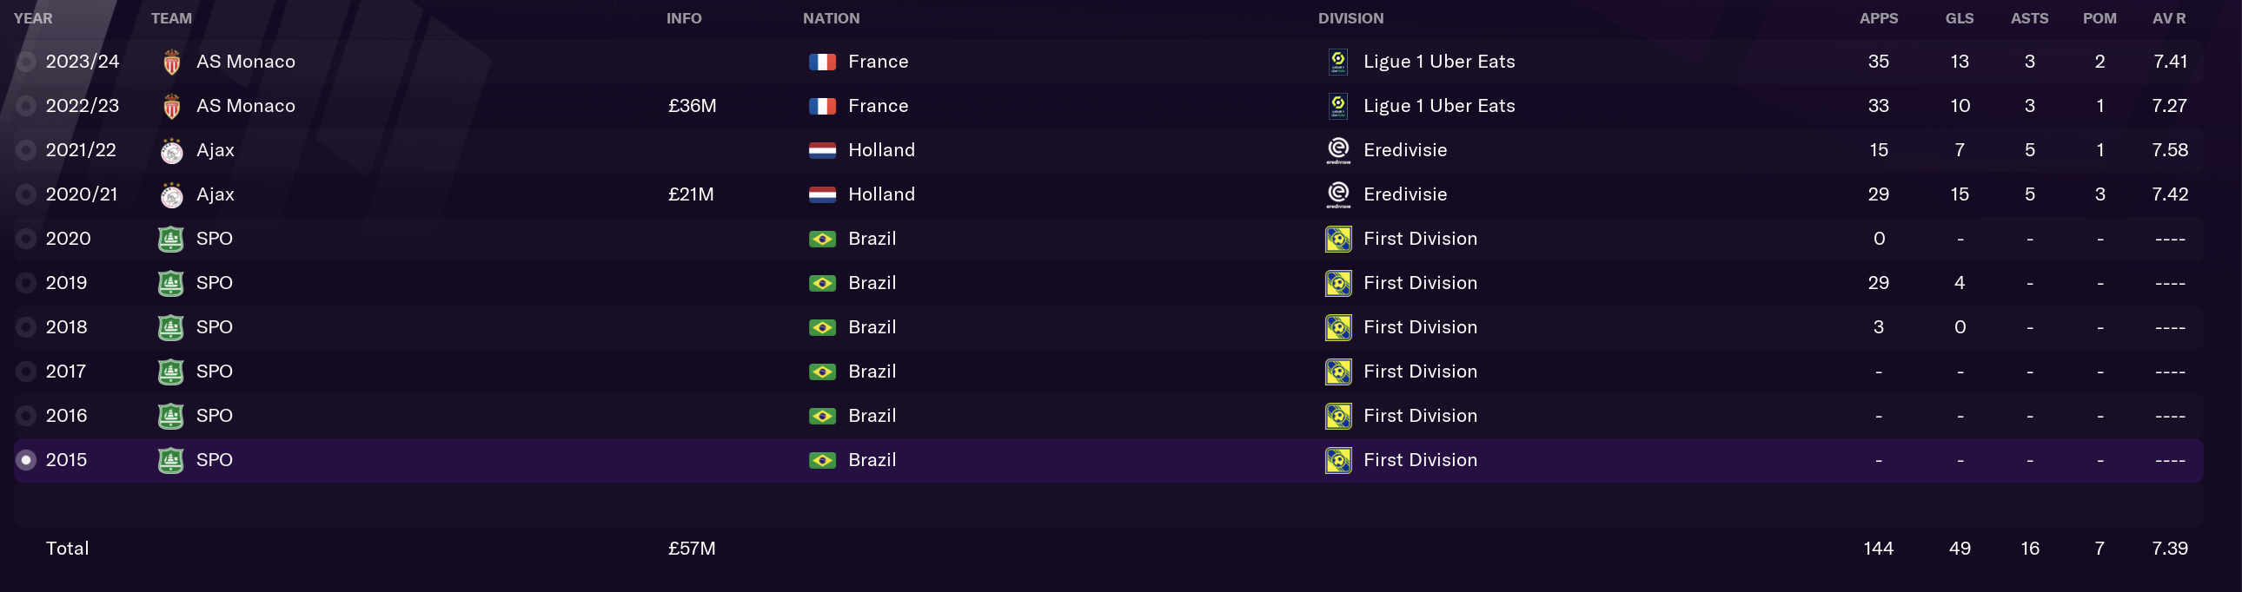2242x592 pixels.
Task: Click the DIVISION column header
Action: (x=1350, y=18)
